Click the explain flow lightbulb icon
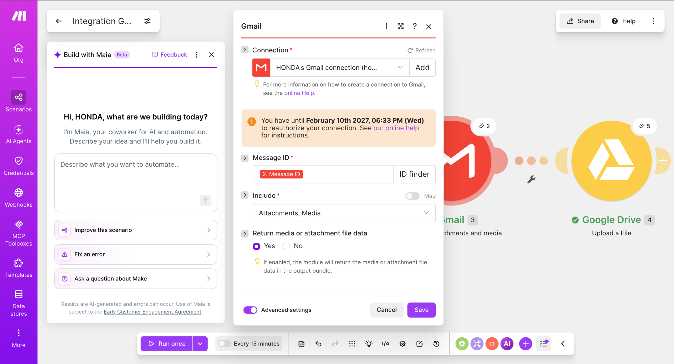Screen dimensions: 674x364 click(x=369, y=344)
